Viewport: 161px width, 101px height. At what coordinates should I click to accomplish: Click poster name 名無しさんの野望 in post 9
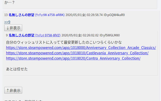point(21,35)
